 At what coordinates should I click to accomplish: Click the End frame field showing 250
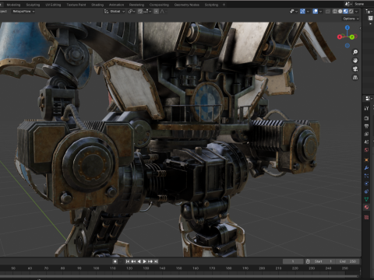click(x=348, y=261)
